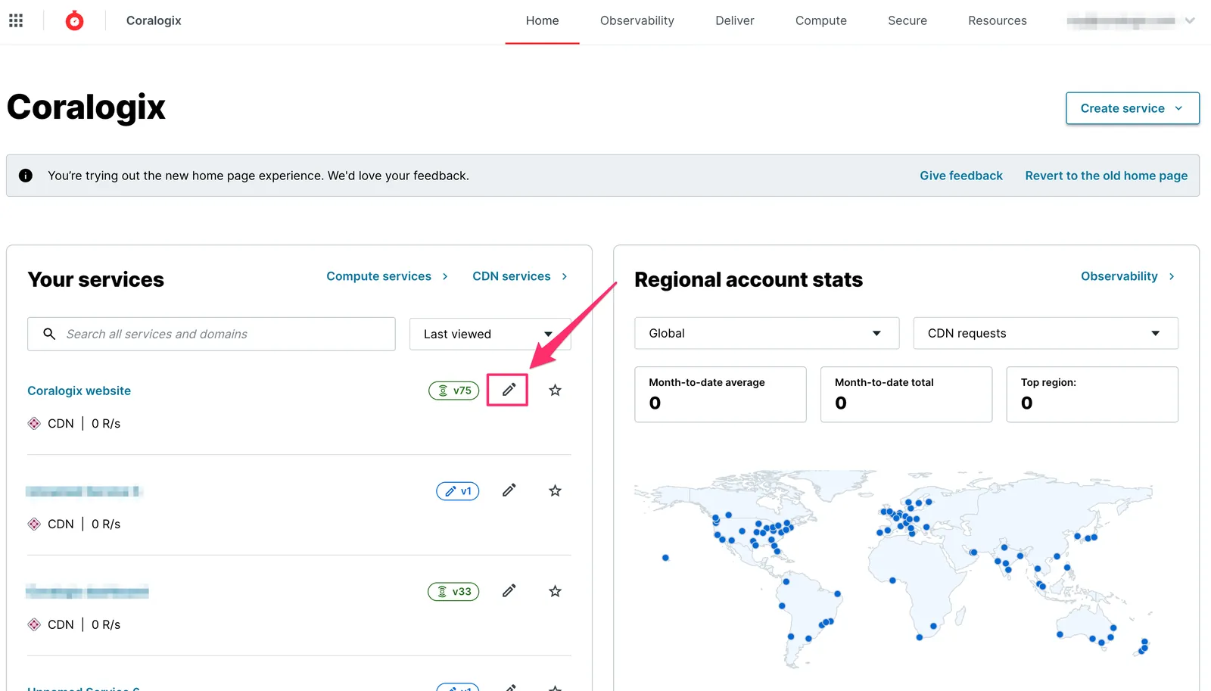Focus the Search all services and domains field
Screen dimensions: 1211x691
point(211,334)
